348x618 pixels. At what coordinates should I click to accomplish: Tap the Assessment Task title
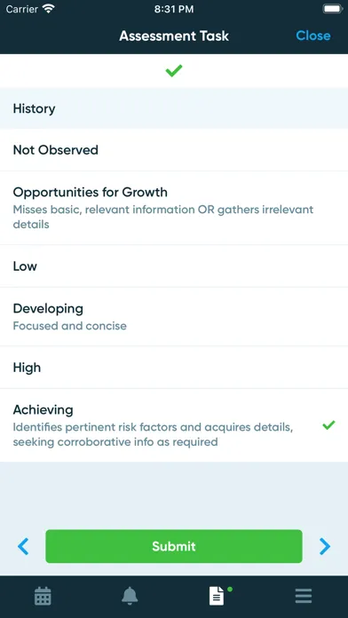click(x=174, y=36)
